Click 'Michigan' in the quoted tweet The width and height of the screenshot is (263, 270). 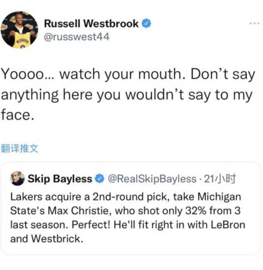219,197
